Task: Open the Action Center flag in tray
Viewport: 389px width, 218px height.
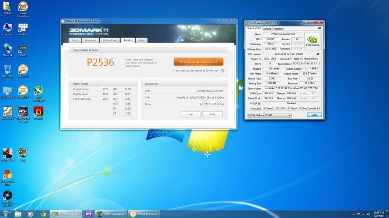Action: pyautogui.click(x=359, y=214)
